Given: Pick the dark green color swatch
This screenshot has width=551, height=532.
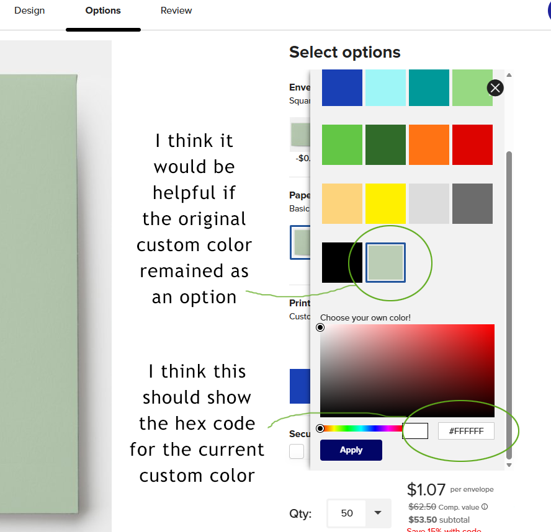Looking at the screenshot, I should [x=385, y=144].
